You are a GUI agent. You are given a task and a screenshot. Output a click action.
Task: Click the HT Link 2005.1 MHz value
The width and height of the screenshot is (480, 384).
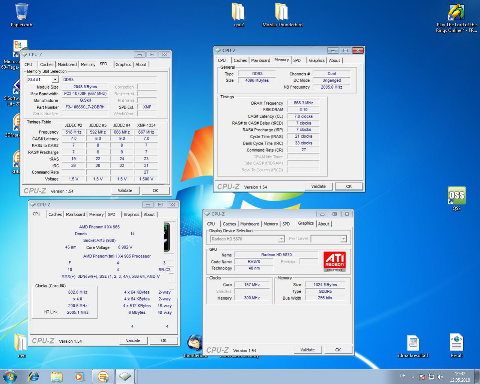78,312
